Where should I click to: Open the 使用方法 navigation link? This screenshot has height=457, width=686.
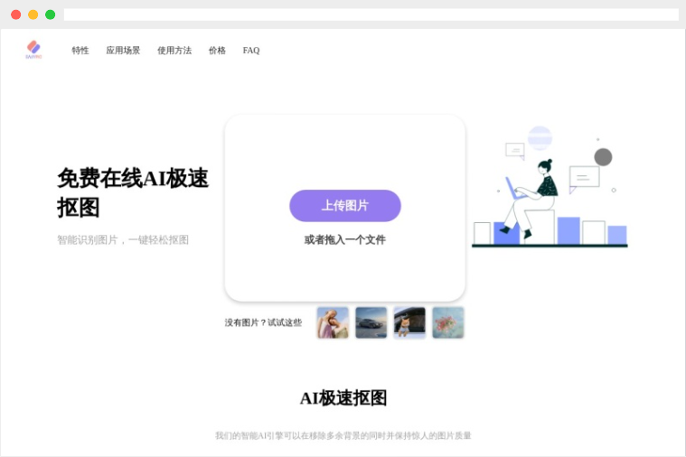pos(174,51)
